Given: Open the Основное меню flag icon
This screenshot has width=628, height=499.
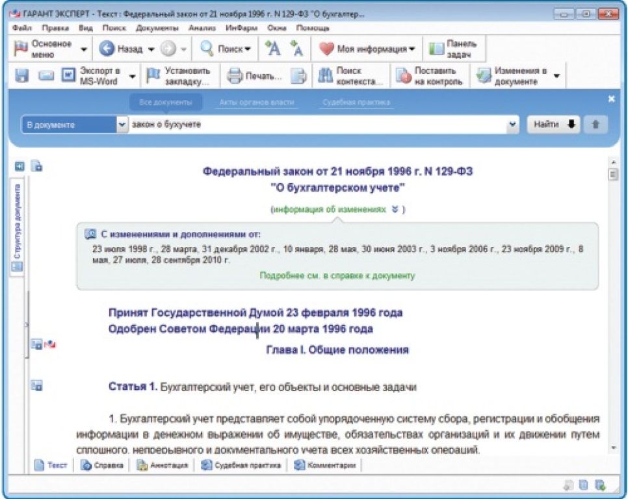Looking at the screenshot, I should (x=20, y=49).
